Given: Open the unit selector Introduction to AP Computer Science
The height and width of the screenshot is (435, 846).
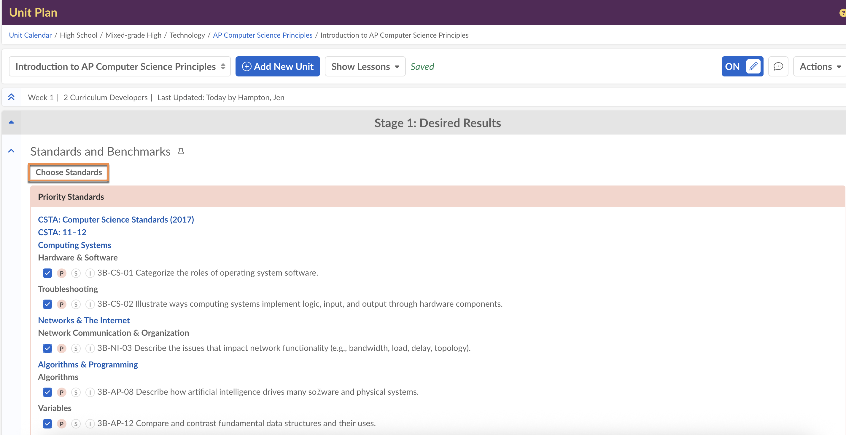Looking at the screenshot, I should point(120,67).
